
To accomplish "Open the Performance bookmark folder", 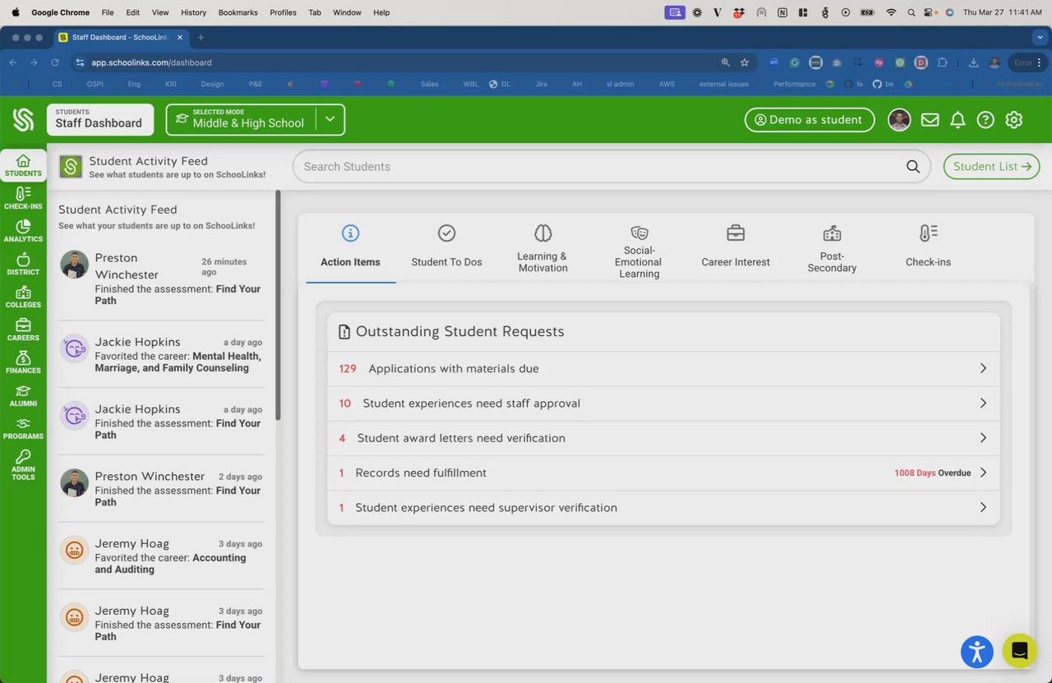I will [x=794, y=84].
